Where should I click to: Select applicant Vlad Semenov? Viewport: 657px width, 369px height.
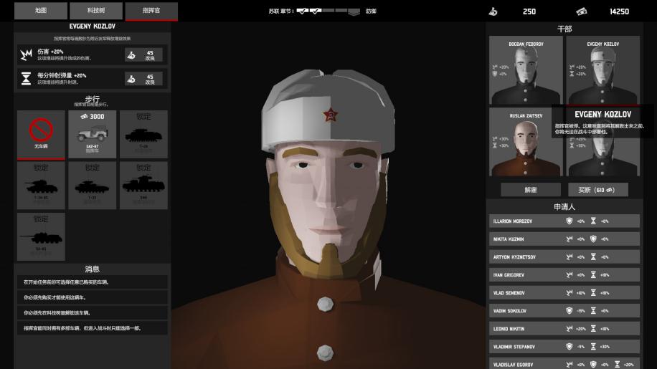pyautogui.click(x=564, y=293)
